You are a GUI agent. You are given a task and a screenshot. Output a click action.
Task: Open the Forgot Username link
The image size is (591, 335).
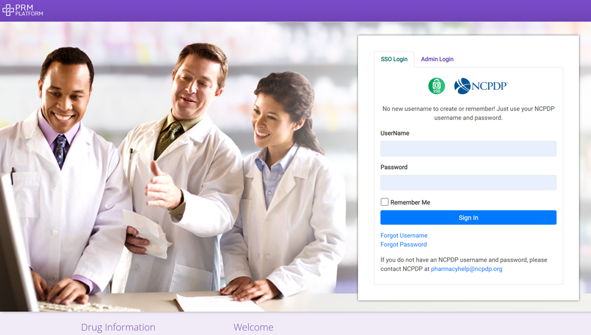click(404, 235)
